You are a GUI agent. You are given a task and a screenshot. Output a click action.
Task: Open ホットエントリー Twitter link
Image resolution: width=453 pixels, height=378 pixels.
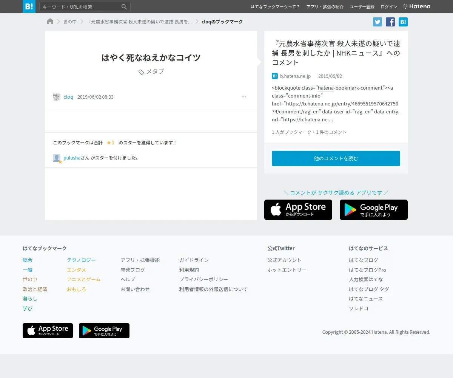(x=287, y=270)
